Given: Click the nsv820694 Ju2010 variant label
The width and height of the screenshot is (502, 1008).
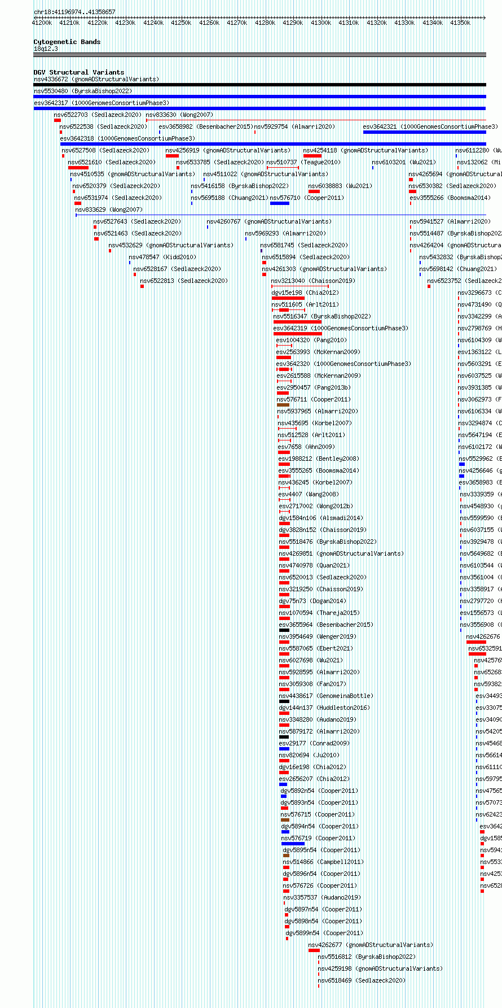Looking at the screenshot, I should (309, 755).
